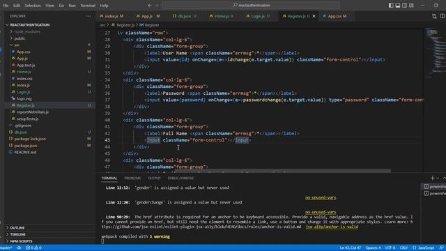The height and width of the screenshot is (251, 446).
Task: Split the editor to the right
Action: point(443,16)
